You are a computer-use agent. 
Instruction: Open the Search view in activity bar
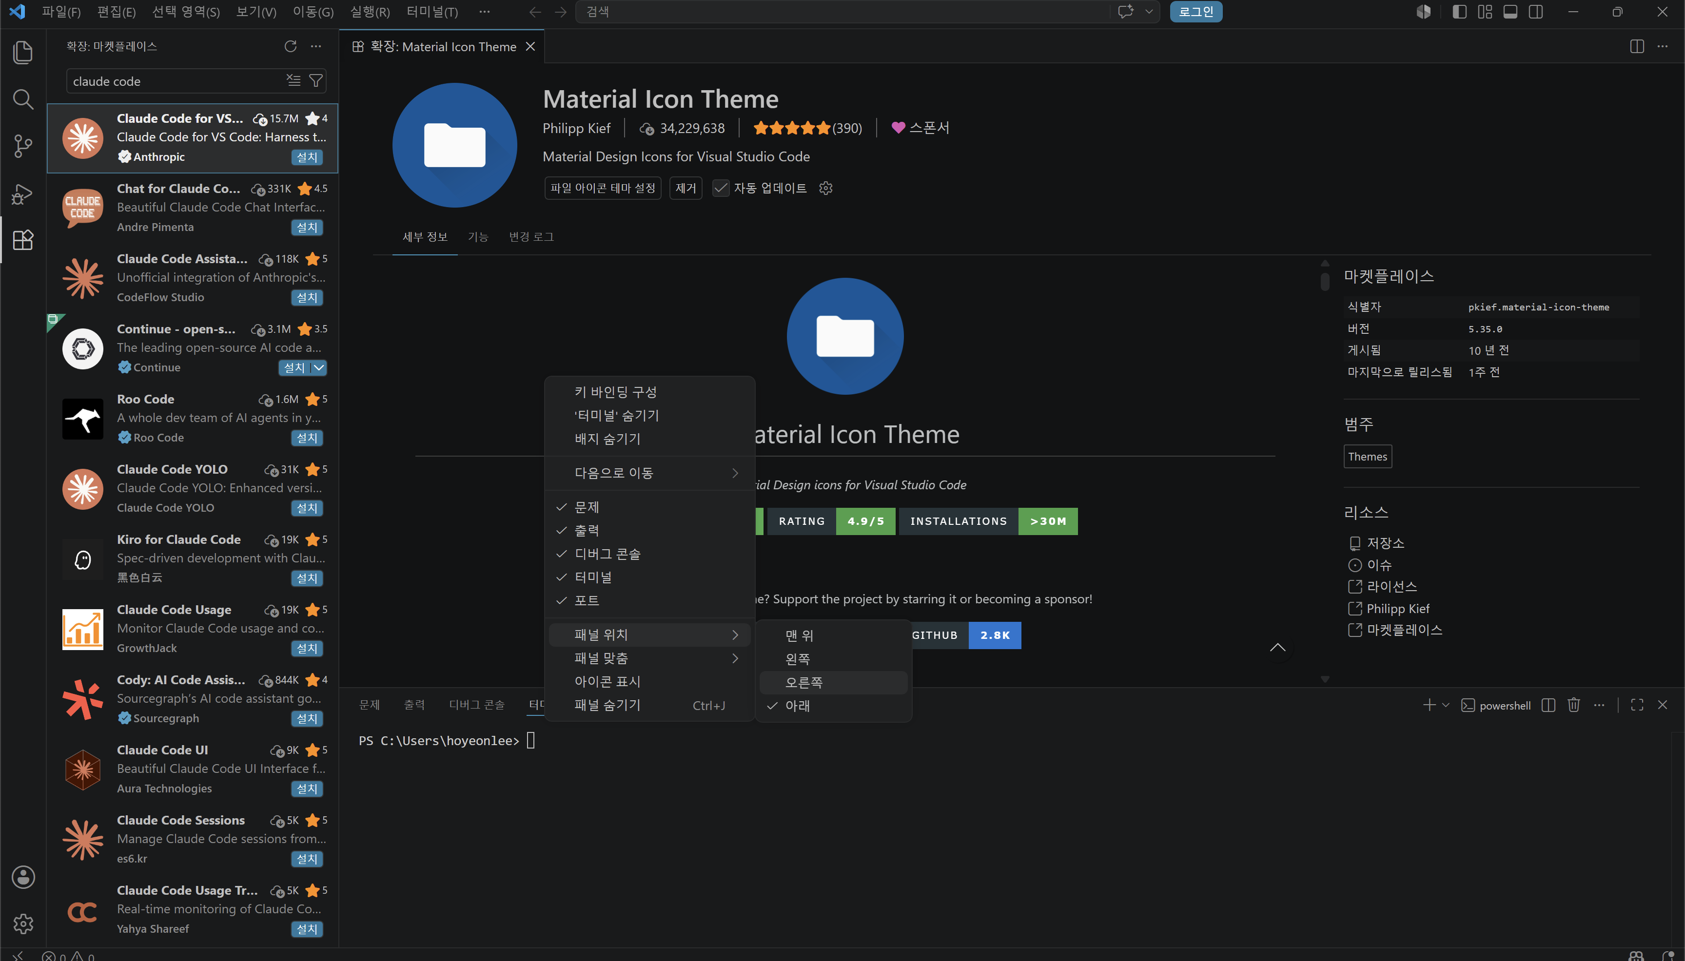[x=23, y=100]
